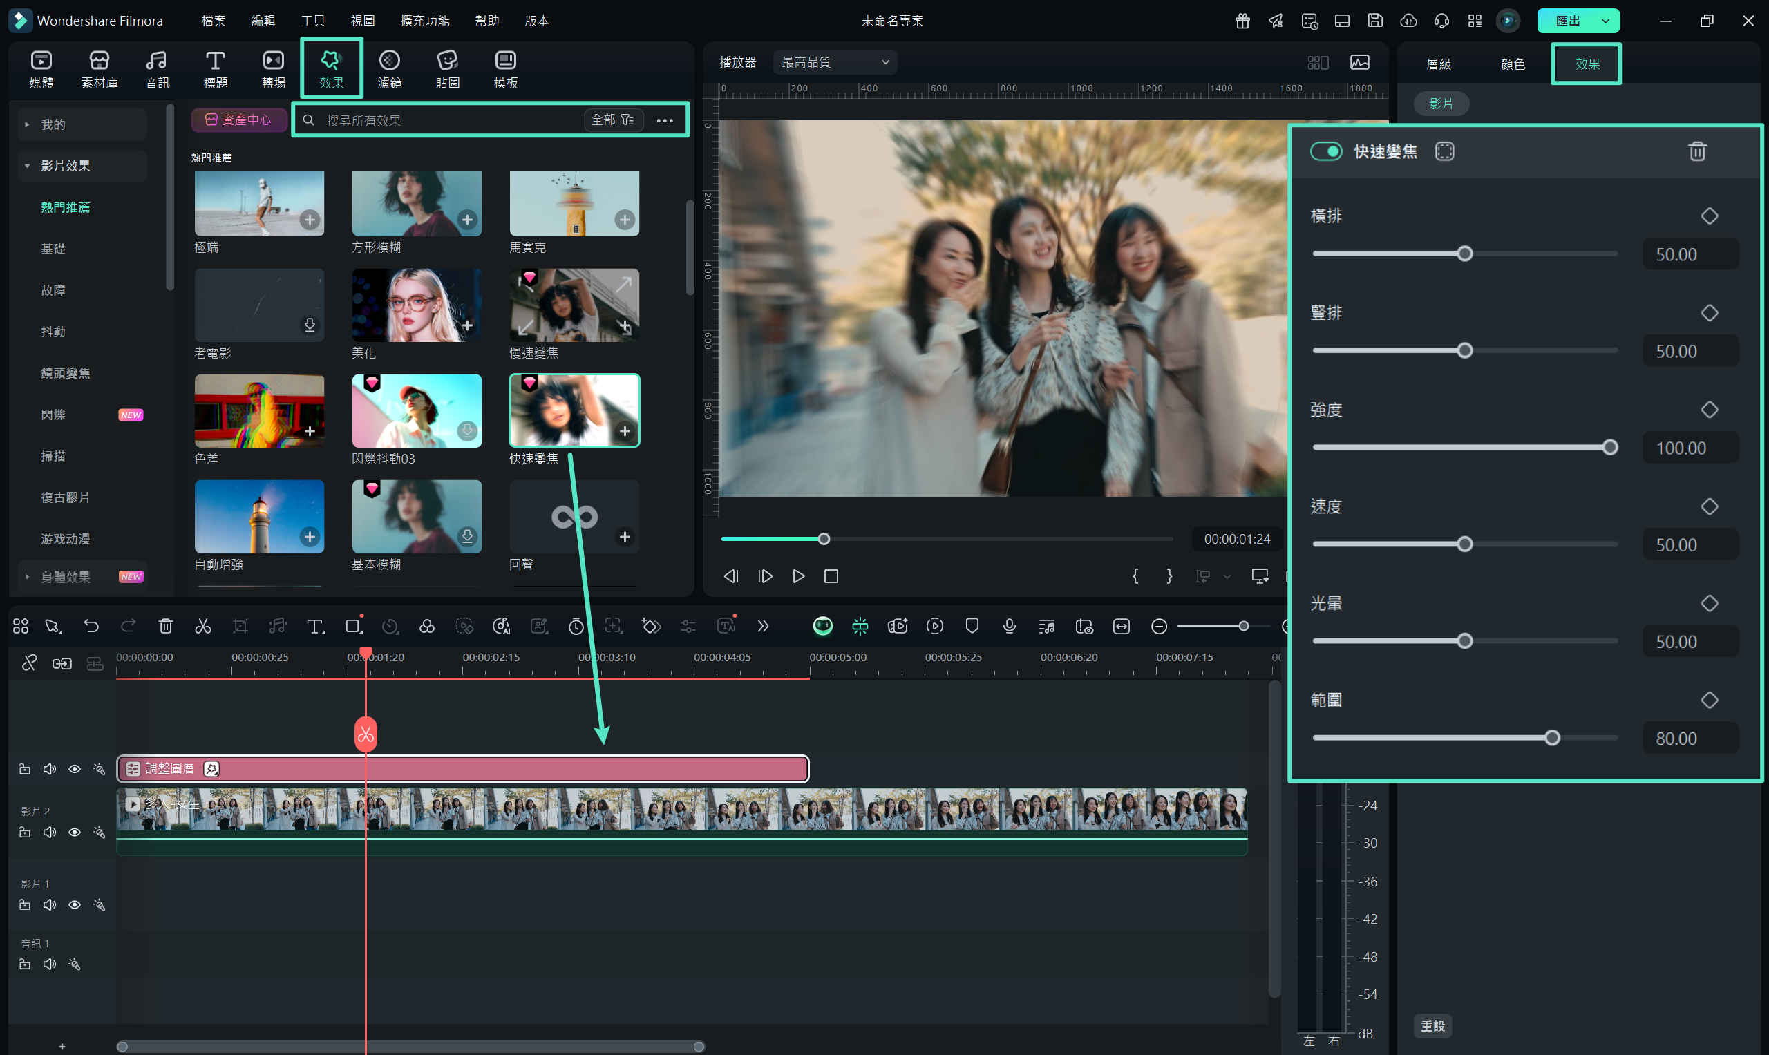The width and height of the screenshot is (1769, 1055).
Task: Click the 強度 slider handle
Action: tap(1610, 447)
